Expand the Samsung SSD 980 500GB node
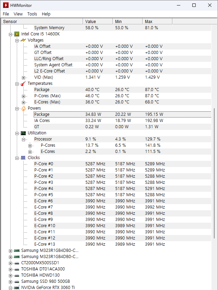Image resolution: width=218 pixels, height=290 pixels. (x=11, y=282)
